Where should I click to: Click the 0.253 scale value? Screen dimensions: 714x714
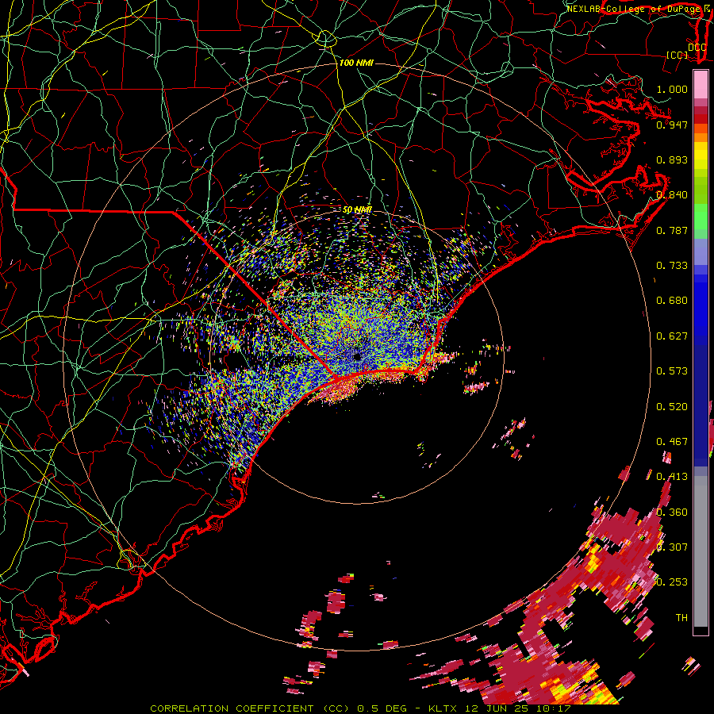[x=672, y=582]
